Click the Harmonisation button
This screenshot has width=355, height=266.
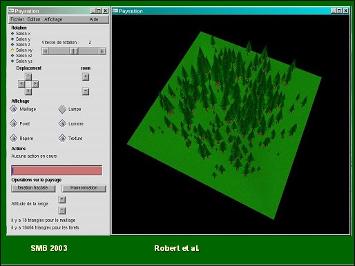point(84,188)
